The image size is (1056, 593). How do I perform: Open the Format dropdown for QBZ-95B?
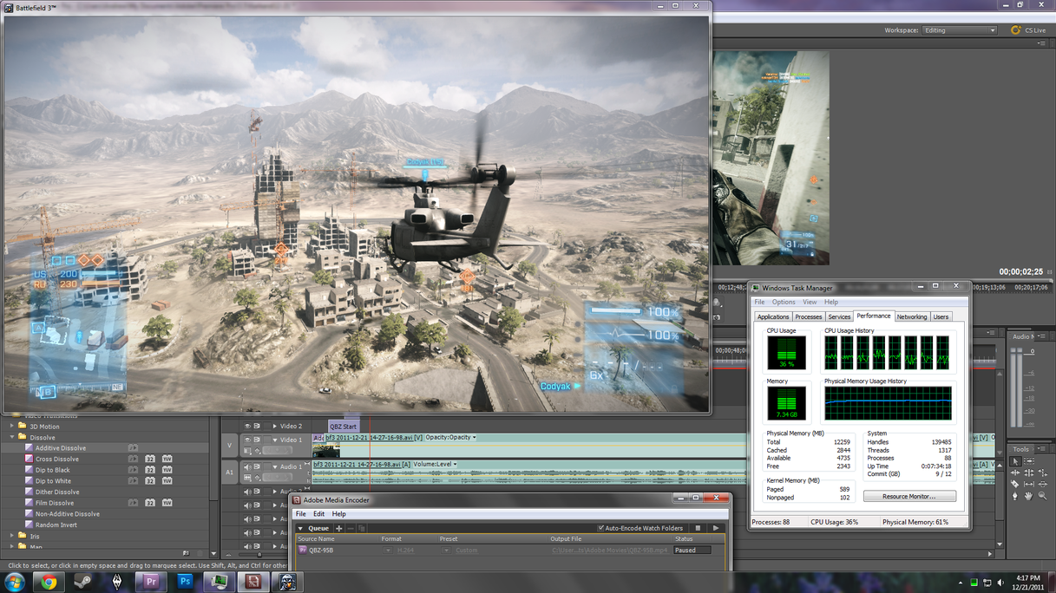coord(387,551)
